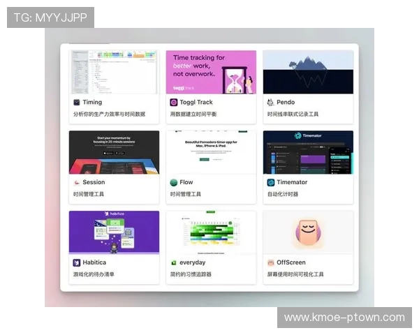Open the Toggl Track pink banner thumbnail
419x335 pixels.
(x=211, y=72)
